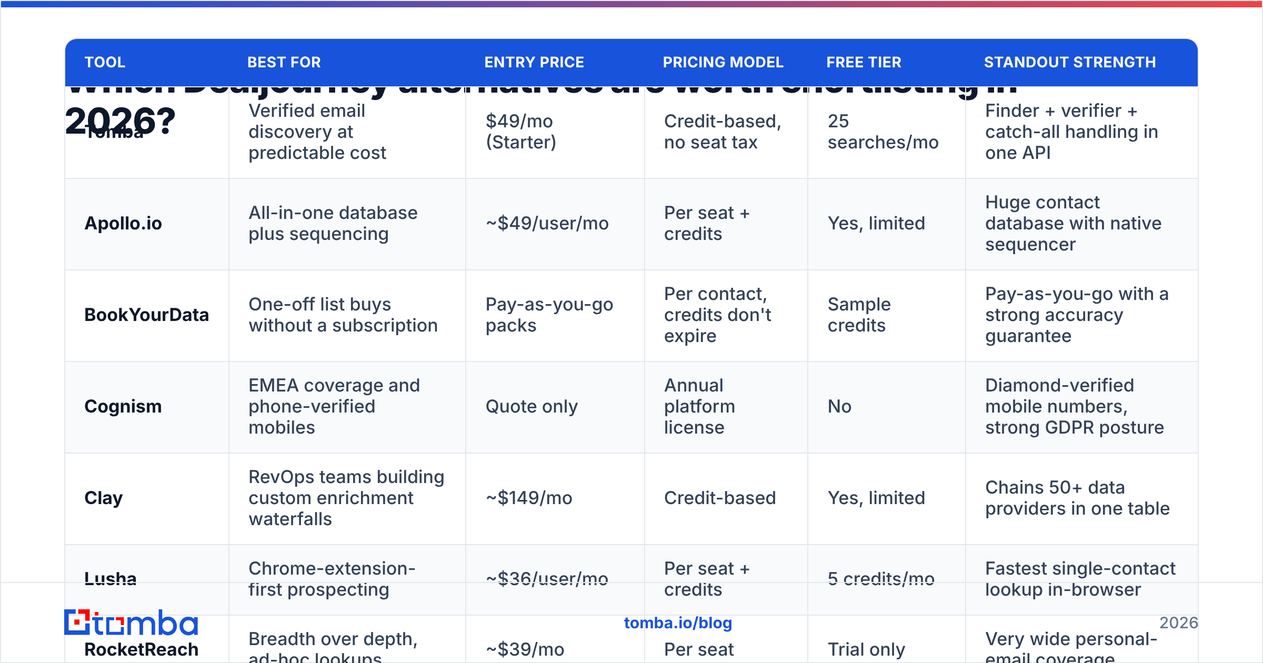This screenshot has height=663, width=1263.
Task: Select the BEST FOR column header
Action: point(284,62)
